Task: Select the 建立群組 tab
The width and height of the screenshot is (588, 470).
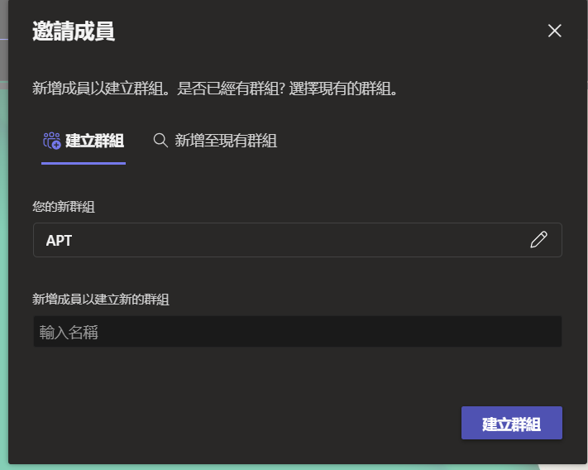Action: tap(84, 141)
